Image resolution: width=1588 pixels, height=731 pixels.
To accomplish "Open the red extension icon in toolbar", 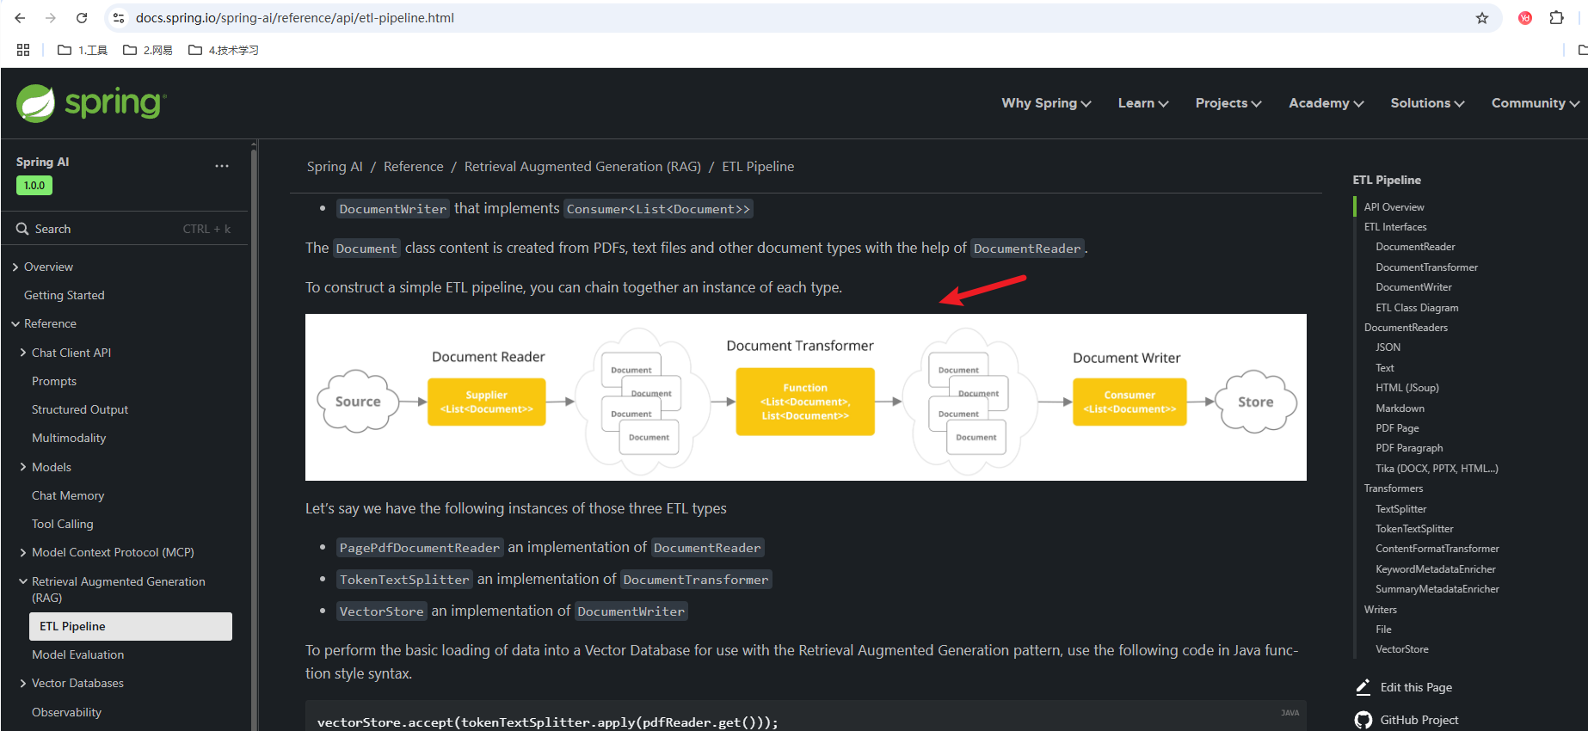I will (x=1525, y=18).
